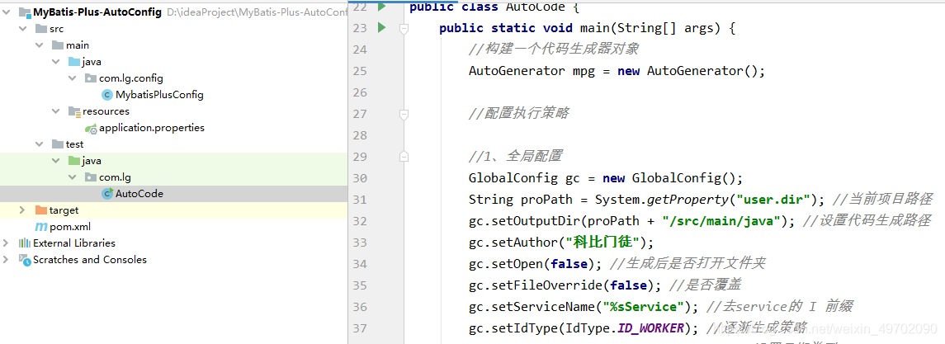Click the main method signature on line 23
This screenshot has width=945, height=344.
(587, 28)
